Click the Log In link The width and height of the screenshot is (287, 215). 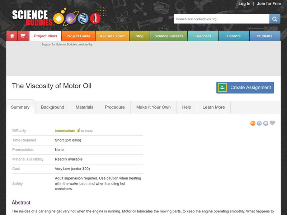[x=244, y=4]
